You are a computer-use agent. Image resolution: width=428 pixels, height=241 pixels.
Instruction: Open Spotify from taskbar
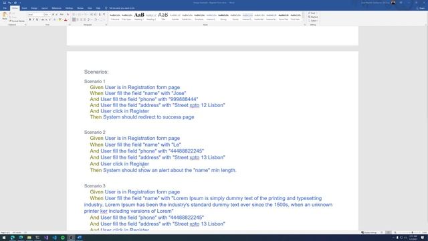62,238
